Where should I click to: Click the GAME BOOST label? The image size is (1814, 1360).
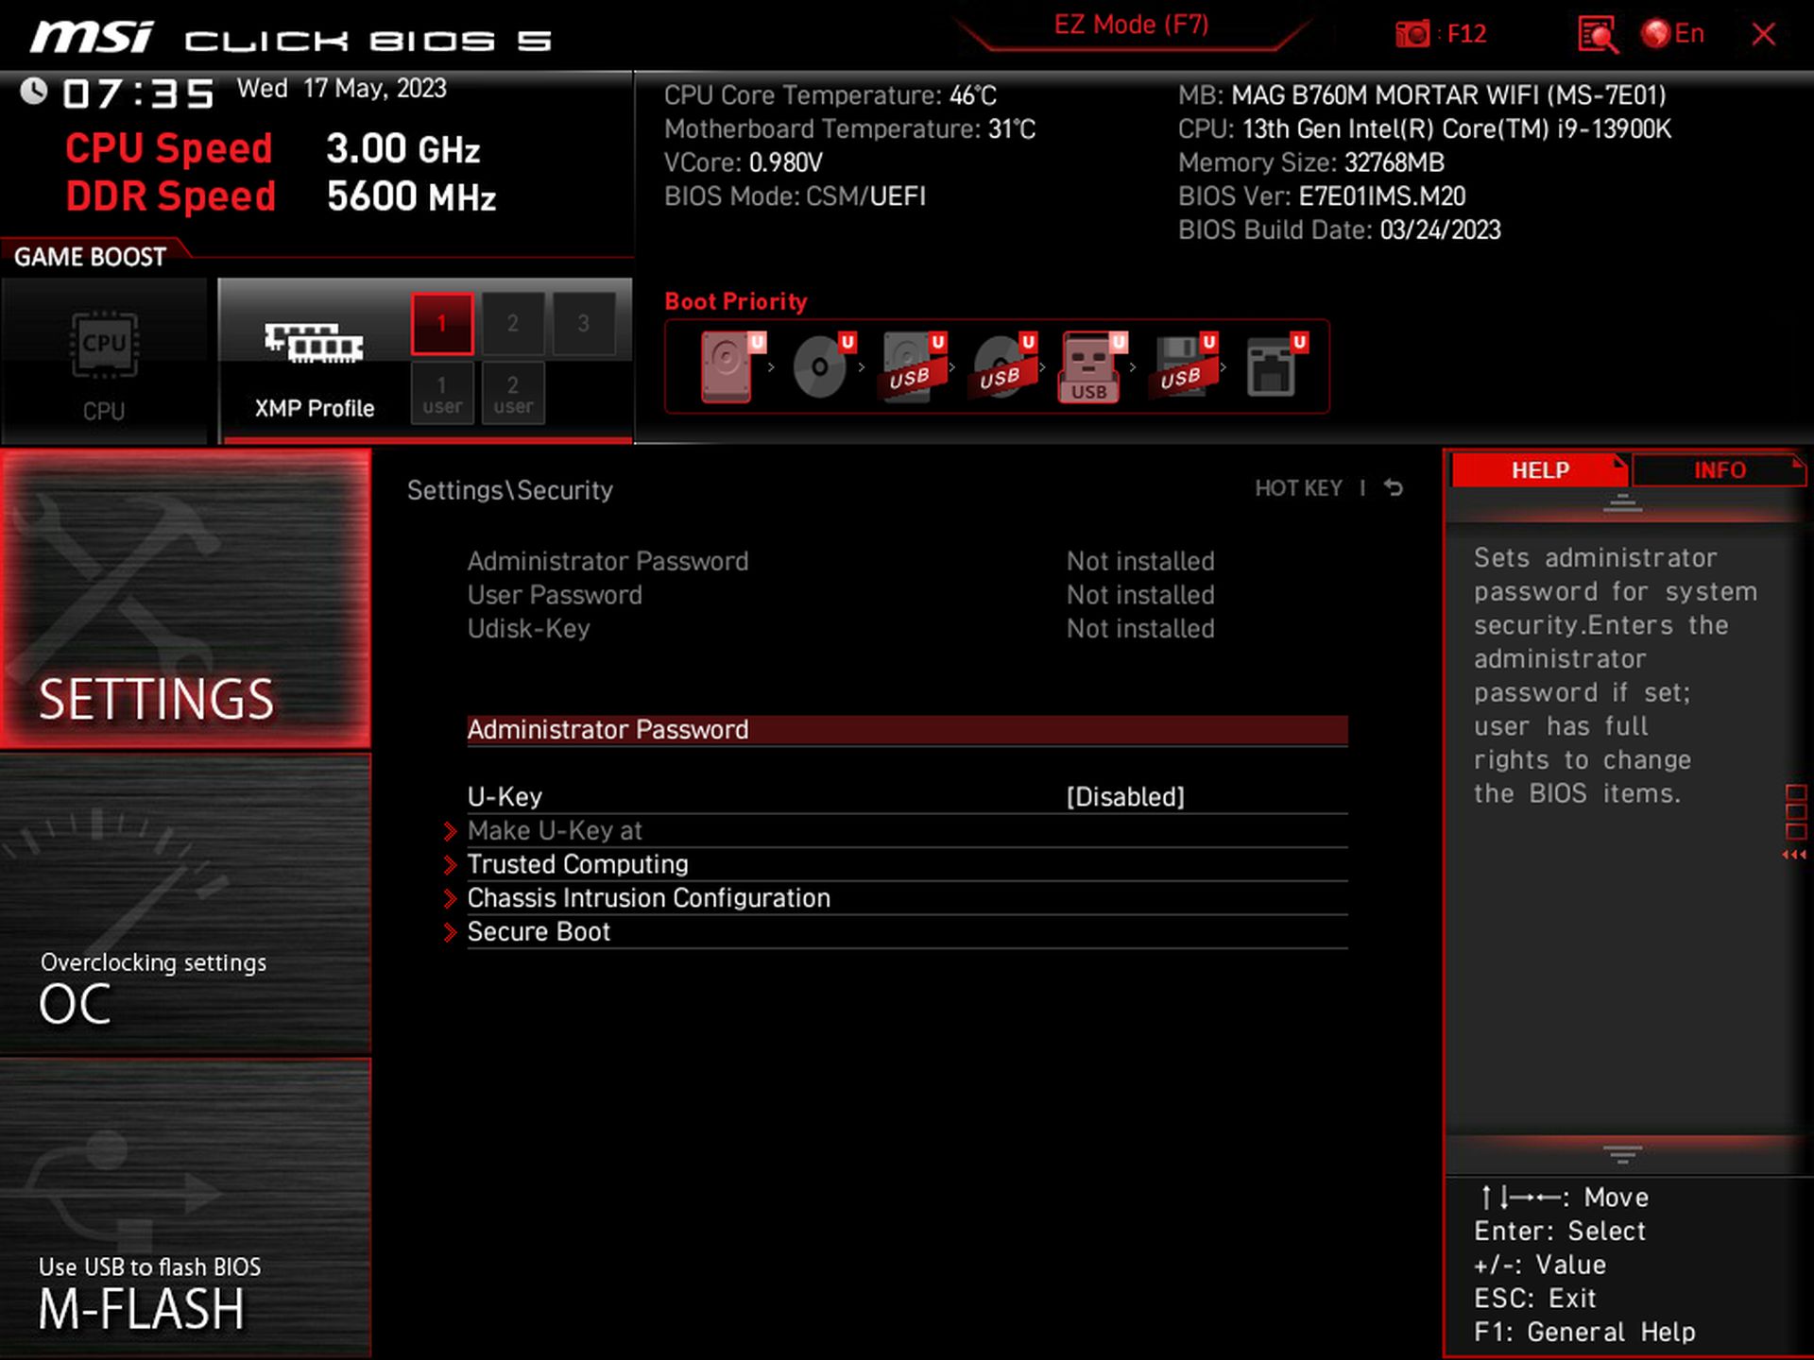tap(90, 257)
